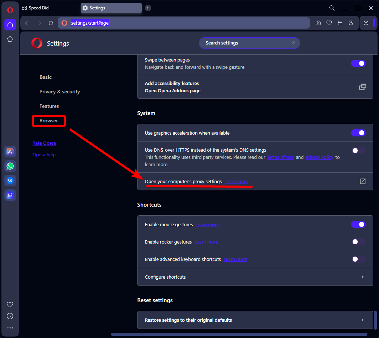This screenshot has height=338, width=379.
Task: Turn on Enable rocker gestures
Action: [358, 242]
